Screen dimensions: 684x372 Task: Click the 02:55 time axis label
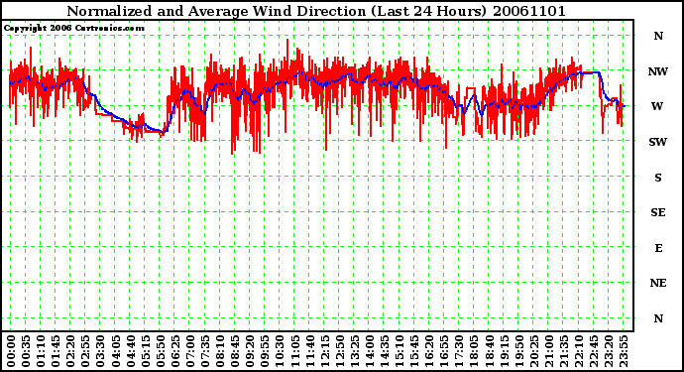[x=85, y=352]
